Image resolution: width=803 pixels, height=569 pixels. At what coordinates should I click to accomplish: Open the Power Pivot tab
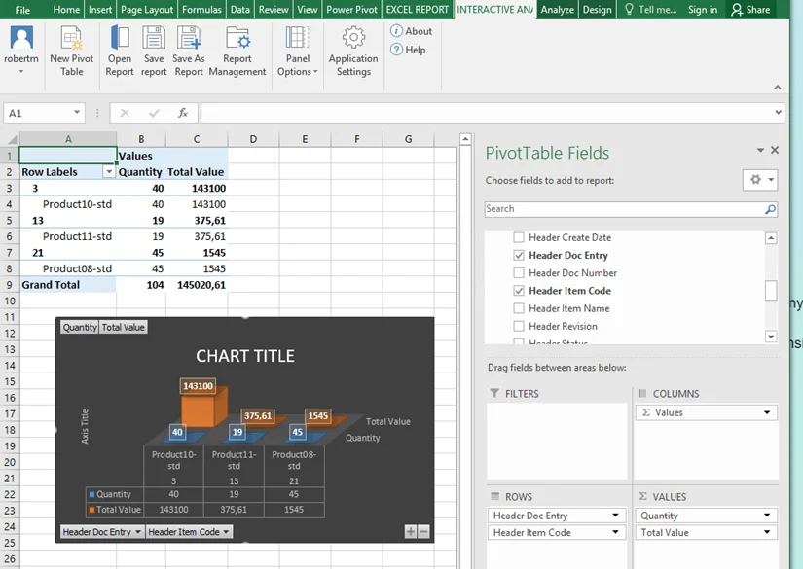point(352,10)
